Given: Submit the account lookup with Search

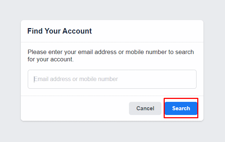Looking at the screenshot, I should pos(181,108).
